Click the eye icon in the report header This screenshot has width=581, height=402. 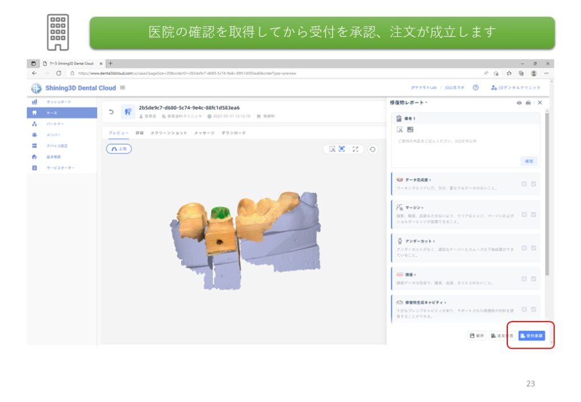point(519,103)
